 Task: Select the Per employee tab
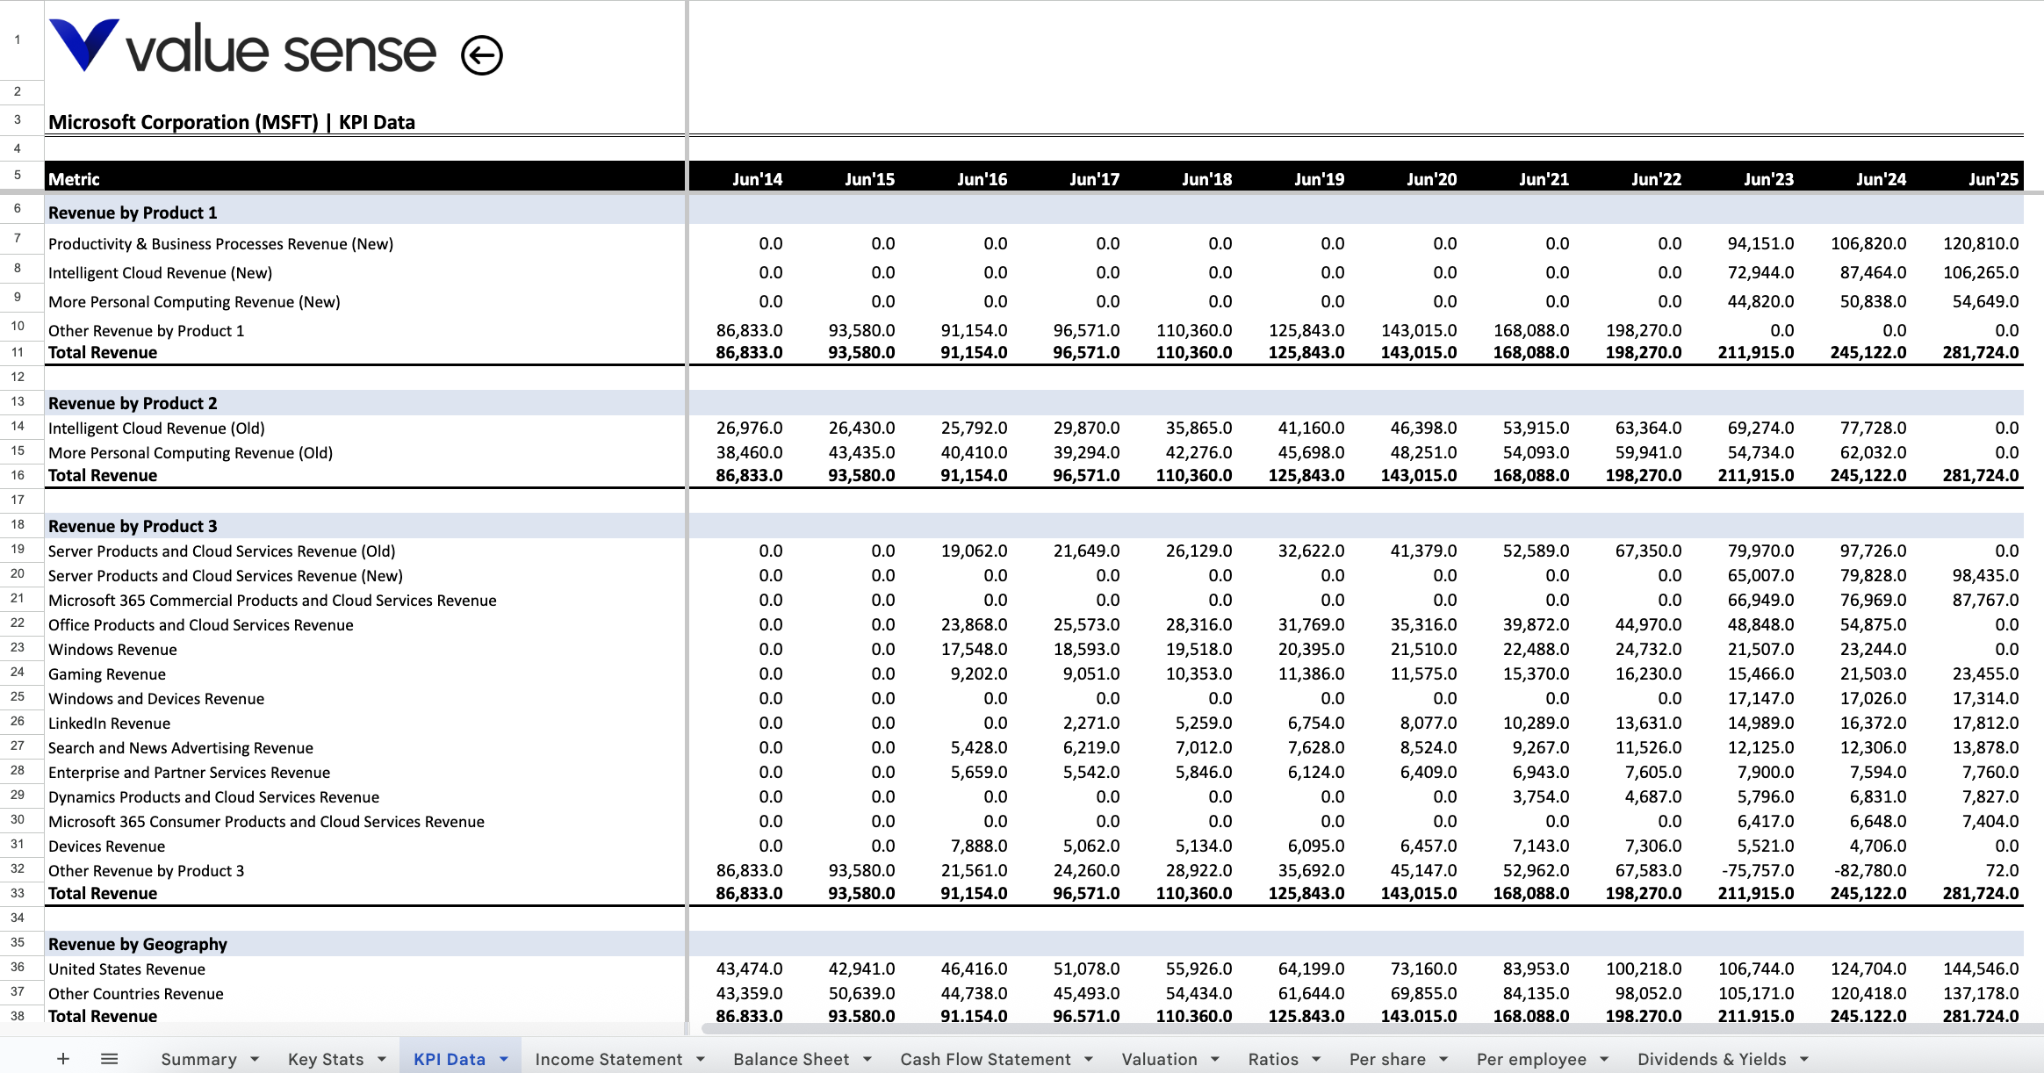(x=1530, y=1059)
